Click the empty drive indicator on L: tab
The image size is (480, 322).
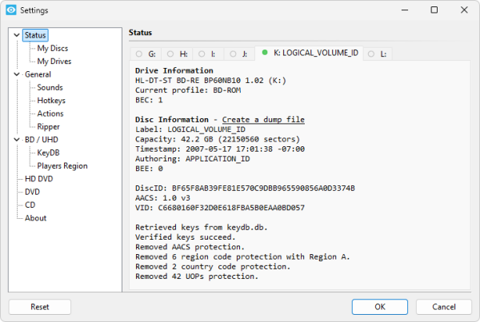coord(372,54)
